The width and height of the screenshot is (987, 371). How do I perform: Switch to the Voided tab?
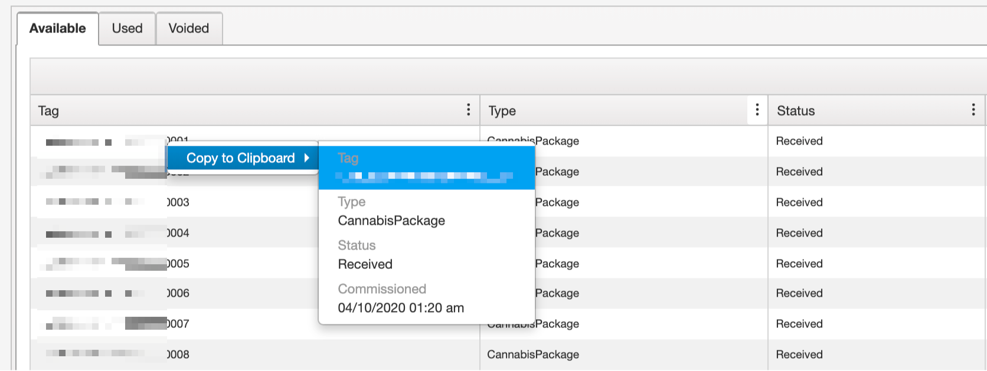(x=188, y=28)
